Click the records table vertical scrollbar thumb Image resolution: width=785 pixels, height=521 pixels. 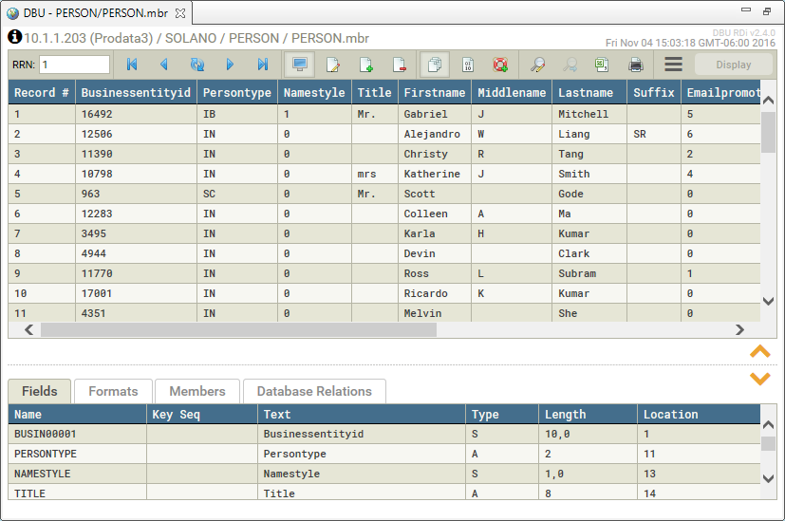pyautogui.click(x=769, y=132)
